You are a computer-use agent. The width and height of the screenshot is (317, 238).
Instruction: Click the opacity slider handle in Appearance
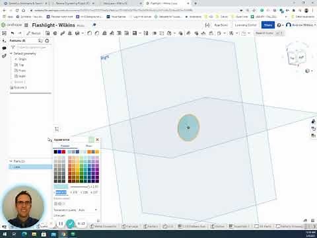point(88,187)
